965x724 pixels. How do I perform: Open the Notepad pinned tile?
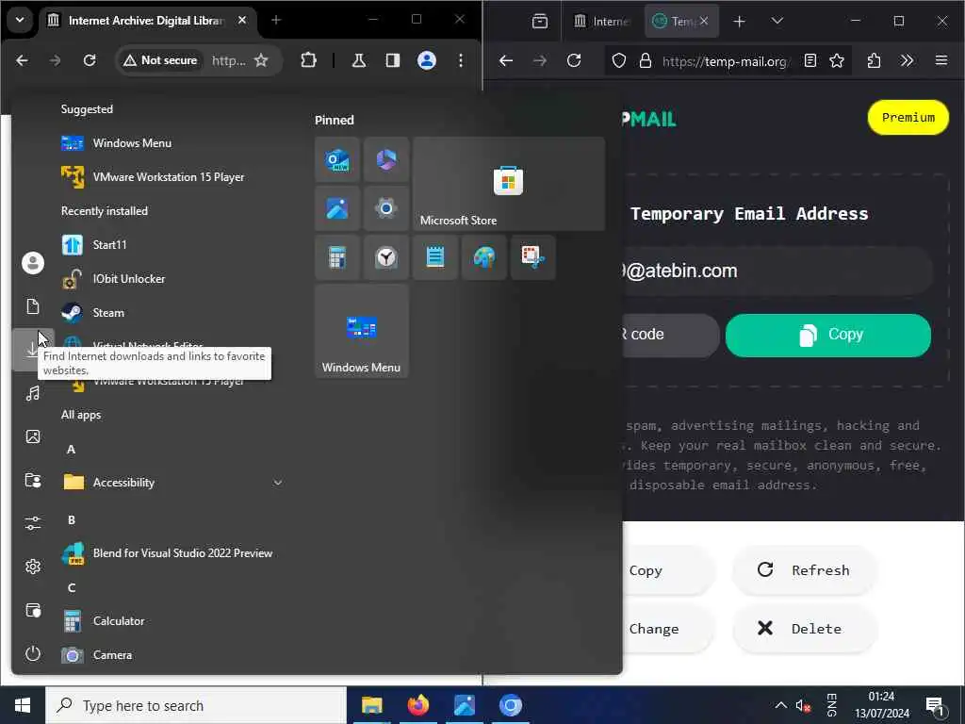[435, 257]
